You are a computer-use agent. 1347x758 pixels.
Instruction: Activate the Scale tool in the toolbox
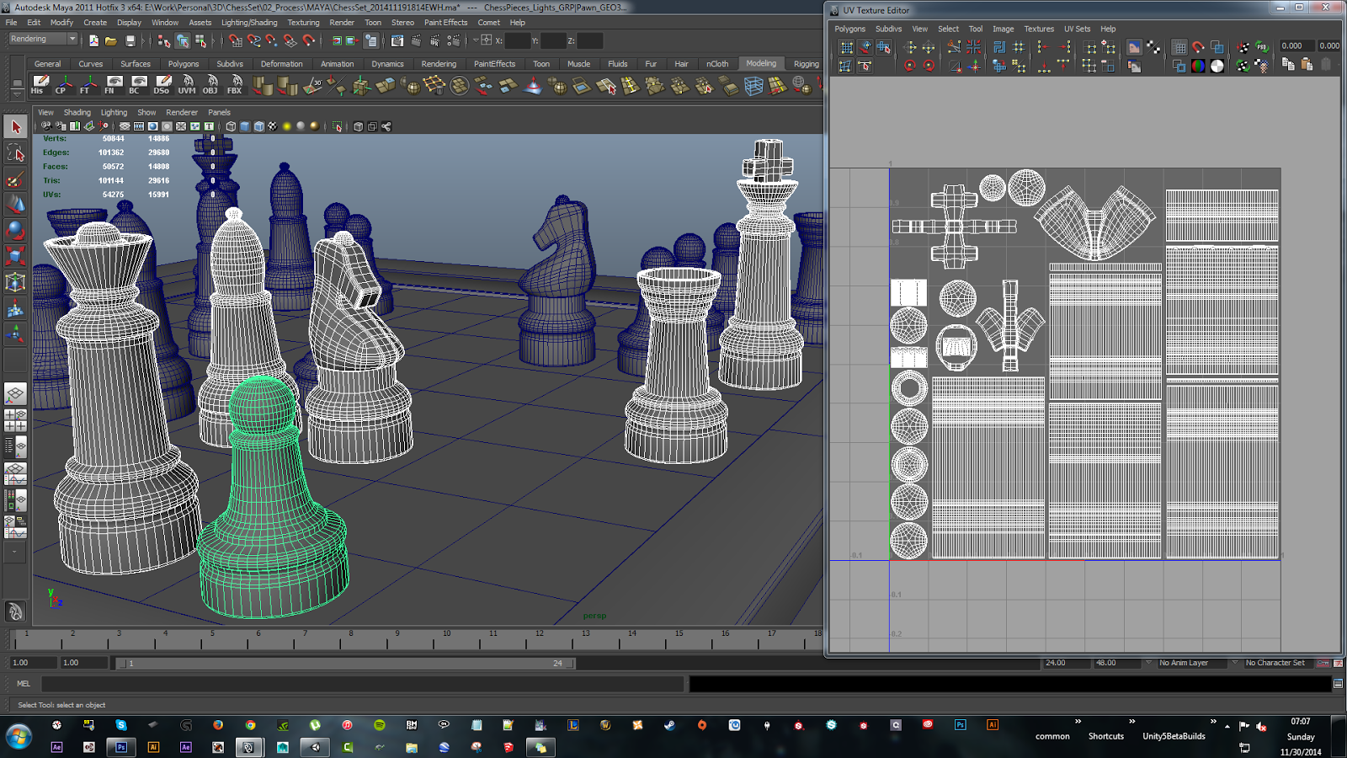coord(15,256)
